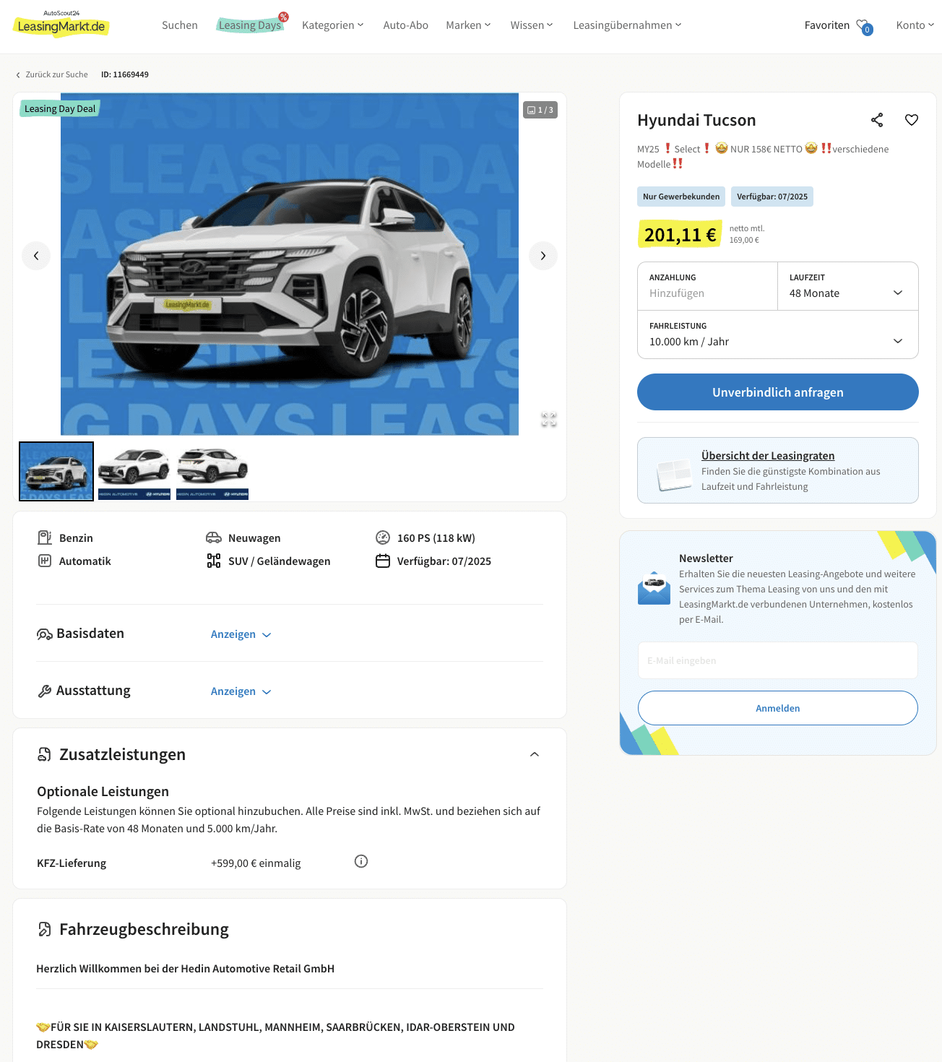This screenshot has width=942, height=1062.
Task: Open the Übersicht der Leasingraten link
Action: tap(768, 456)
